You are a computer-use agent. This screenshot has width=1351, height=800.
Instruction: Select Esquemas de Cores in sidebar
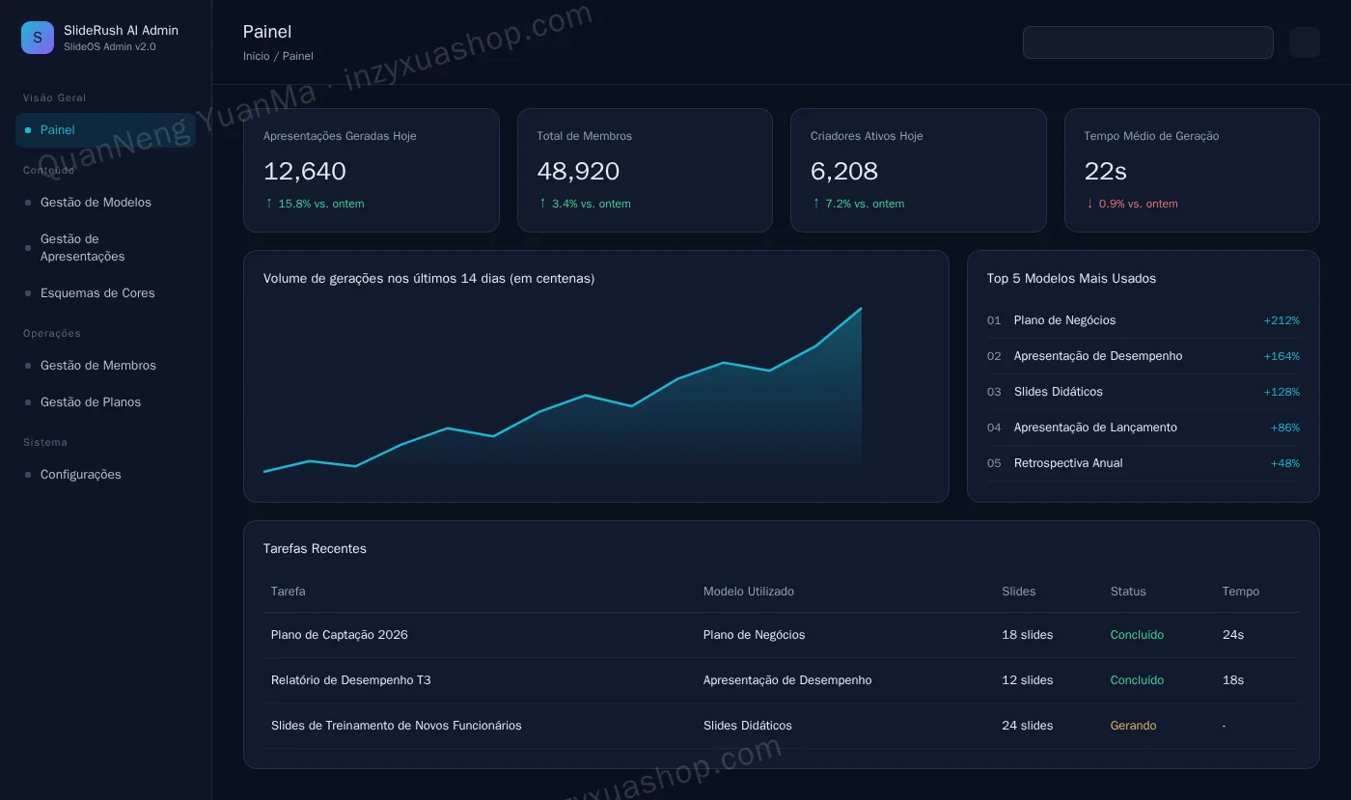pos(105,293)
